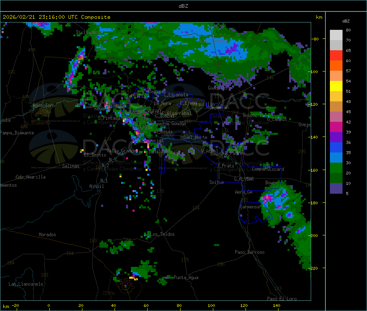Select the yellow 54 dBZ legend color
Viewport: 367px width, 311px height.
point(336,86)
